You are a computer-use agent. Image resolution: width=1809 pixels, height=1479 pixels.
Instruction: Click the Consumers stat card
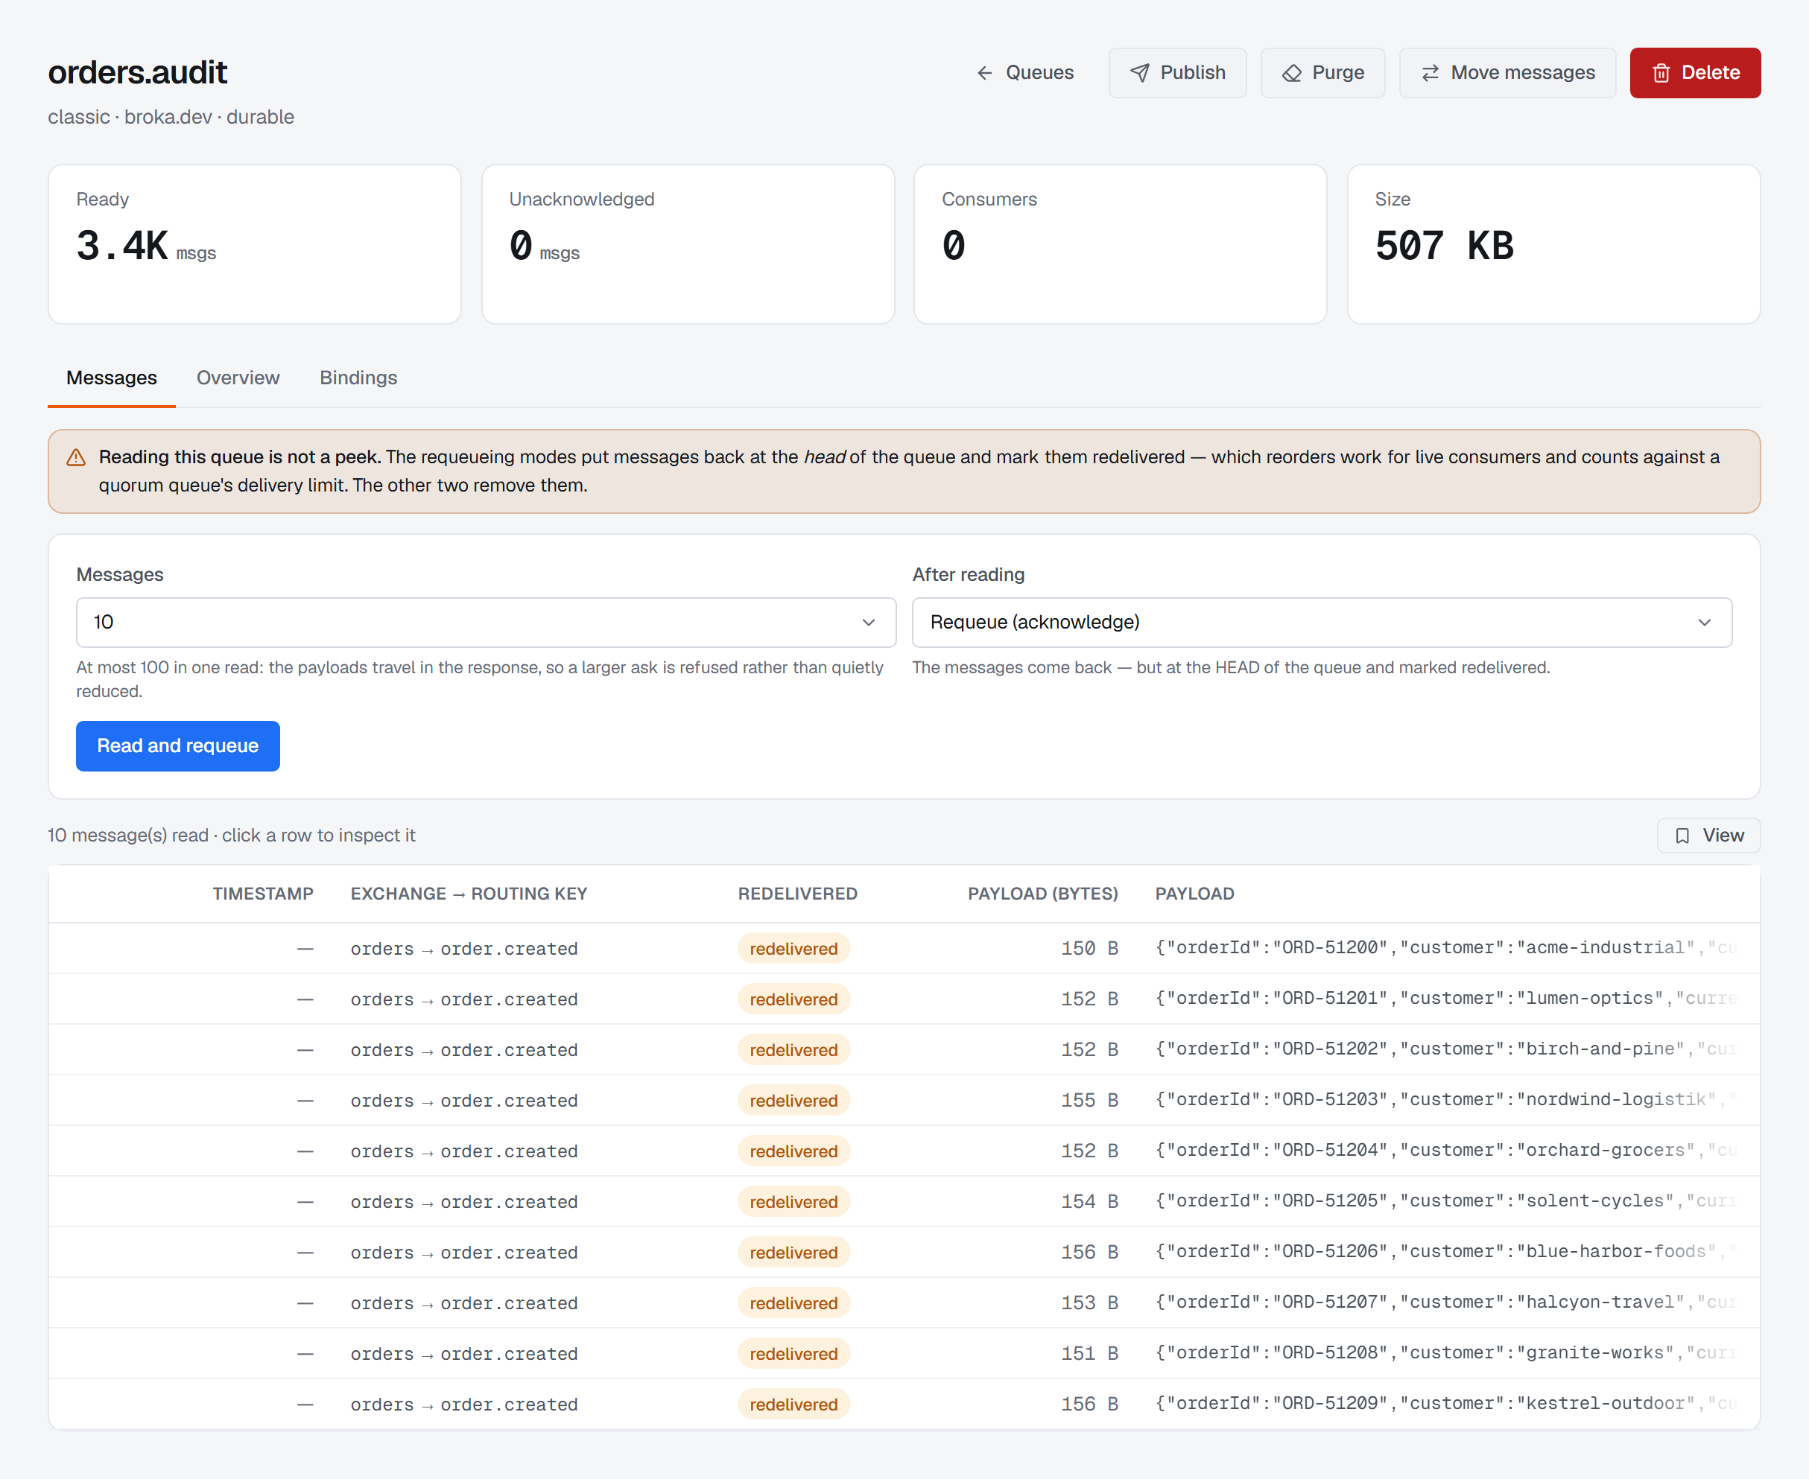point(1119,244)
